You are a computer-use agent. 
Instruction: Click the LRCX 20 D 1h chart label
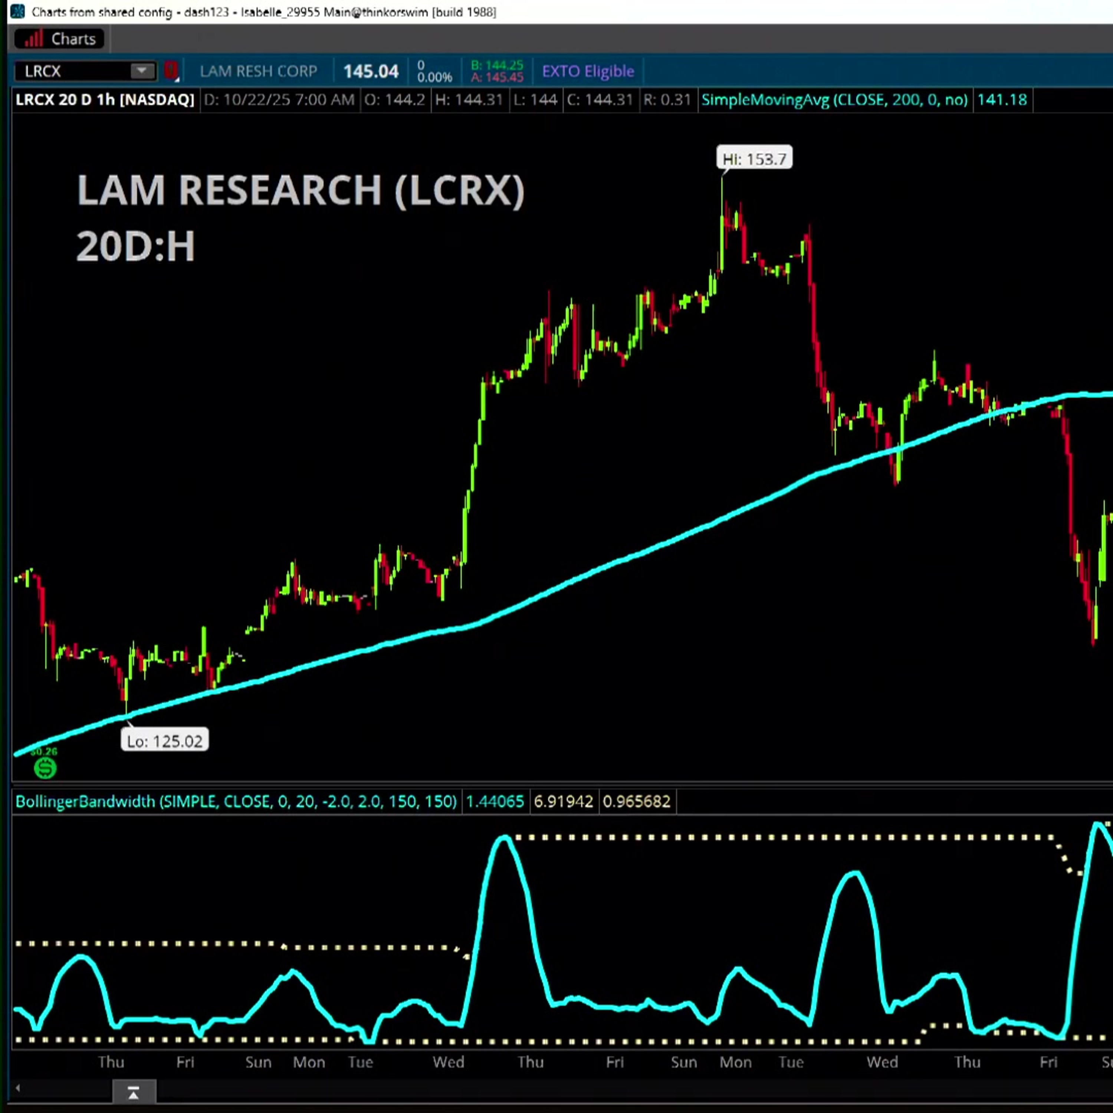coord(105,100)
